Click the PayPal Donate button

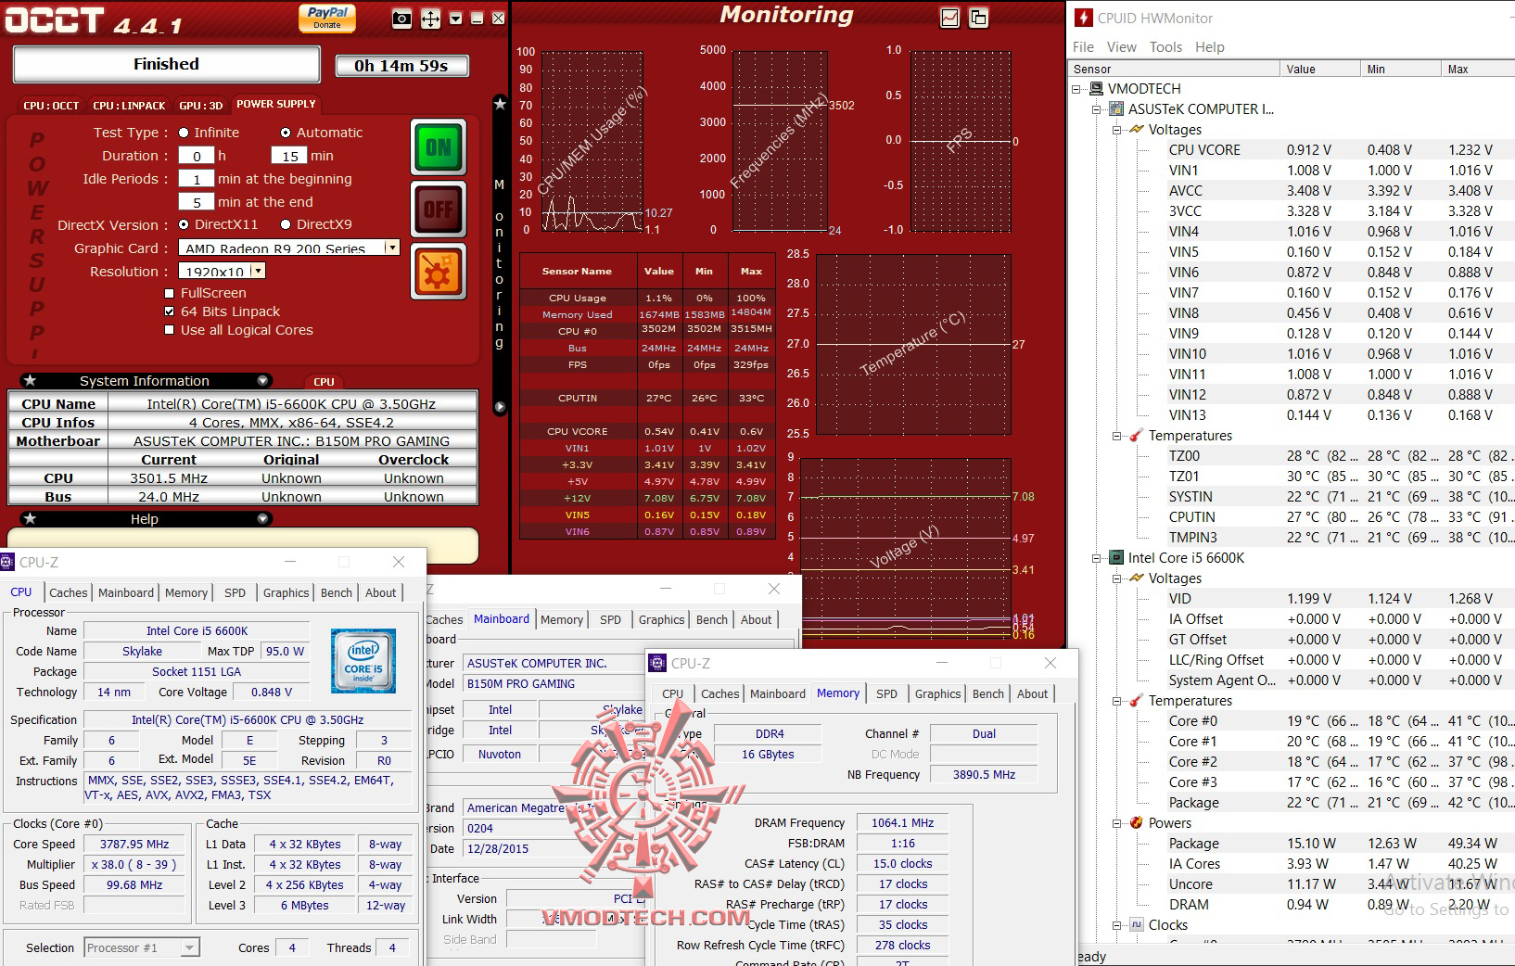pyautogui.click(x=327, y=17)
